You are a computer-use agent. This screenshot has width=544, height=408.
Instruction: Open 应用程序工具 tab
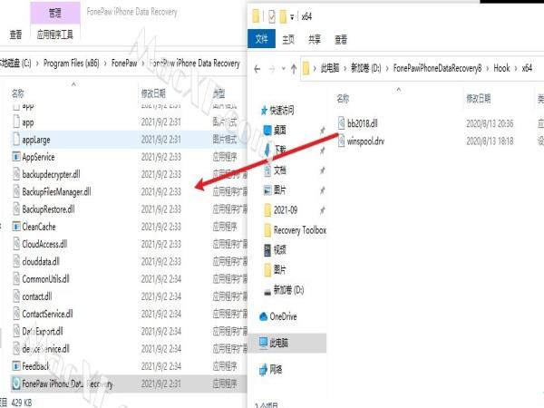pos(55,34)
